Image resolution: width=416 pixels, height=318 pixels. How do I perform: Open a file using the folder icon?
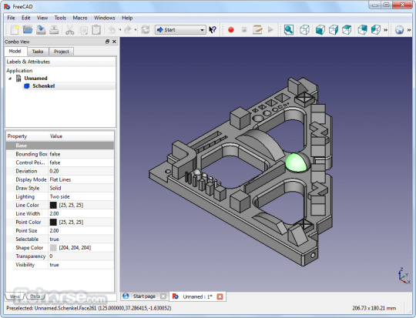(x=28, y=29)
